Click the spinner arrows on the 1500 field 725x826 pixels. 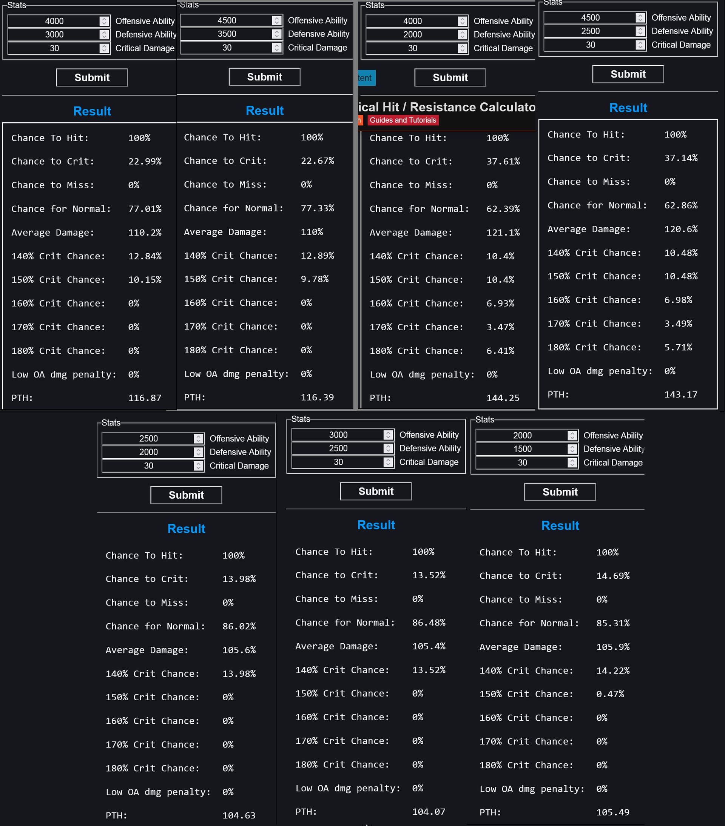[572, 449]
